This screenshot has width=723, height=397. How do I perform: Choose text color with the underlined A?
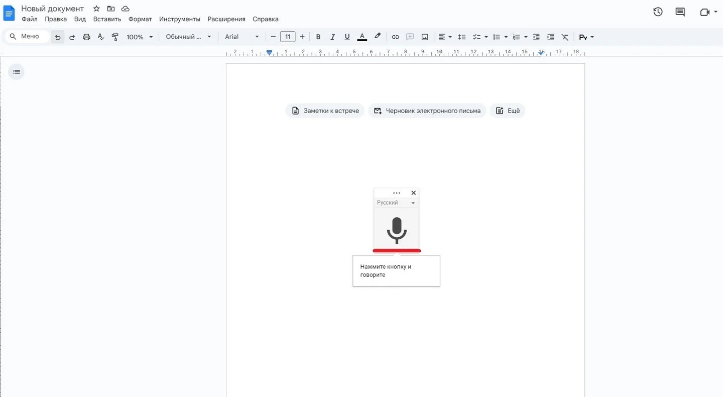[x=362, y=37]
